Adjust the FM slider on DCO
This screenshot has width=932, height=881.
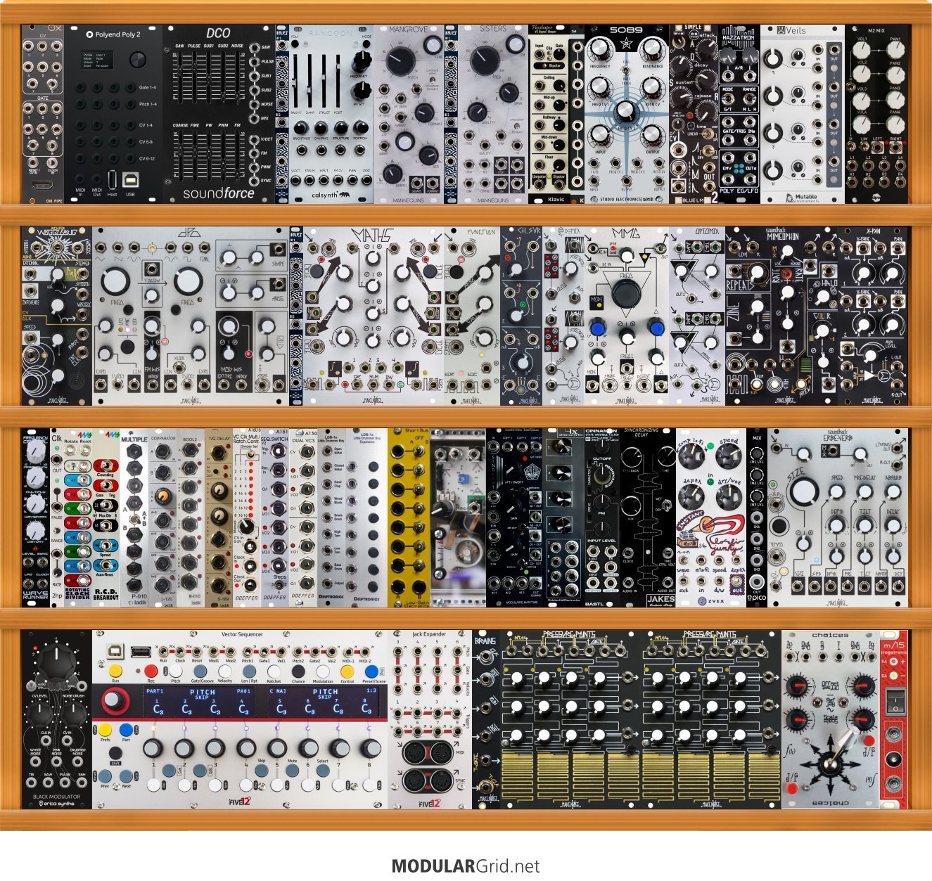(x=238, y=156)
